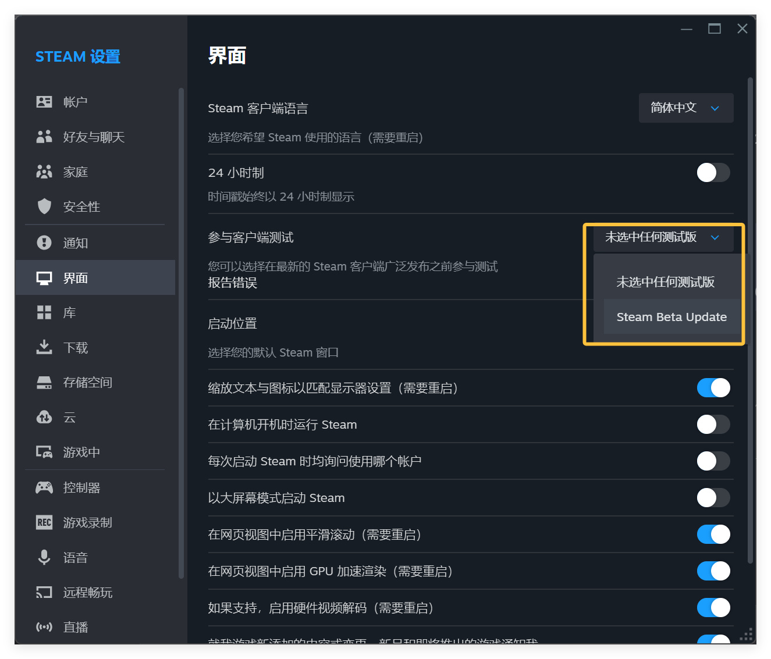
Task: Click the 直播 broadcast icon
Action: [44, 627]
